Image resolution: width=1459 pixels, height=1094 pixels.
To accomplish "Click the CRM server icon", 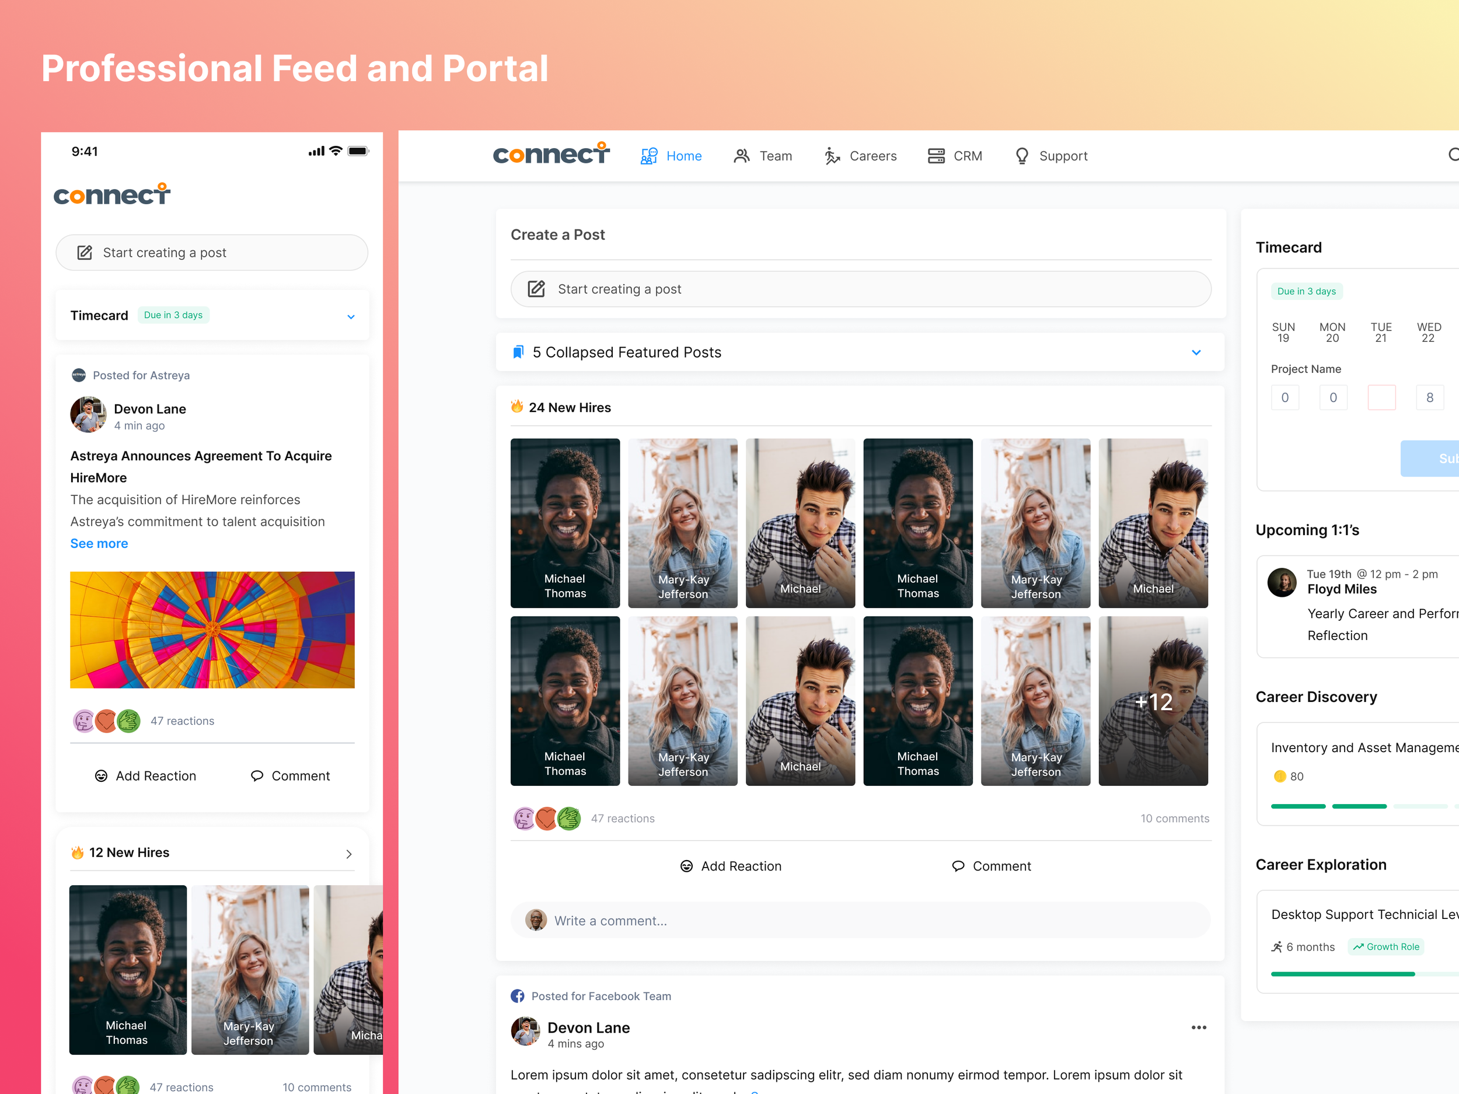I will pos(936,156).
